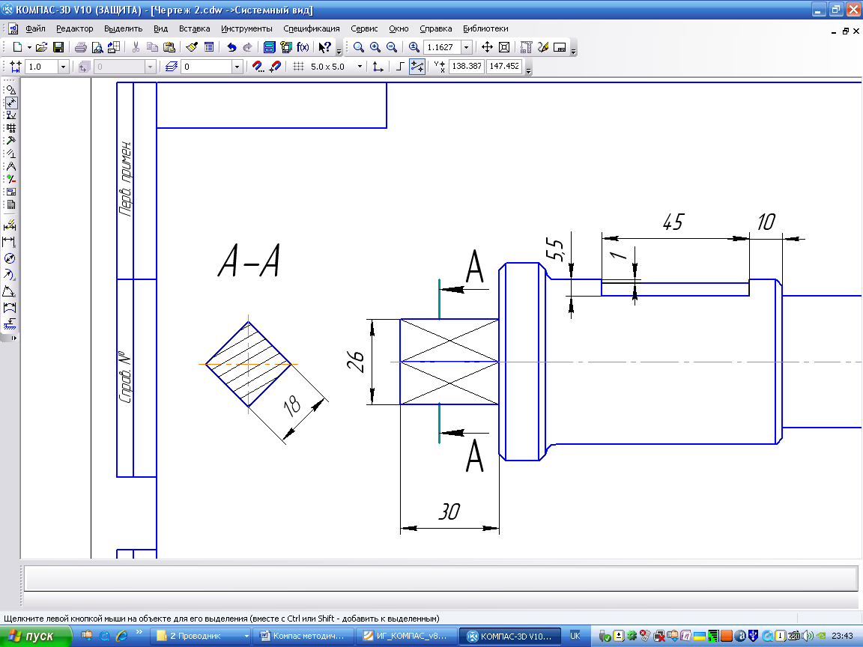The height and width of the screenshot is (647, 863).
Task: Click the Save document floppy icon
Action: click(58, 47)
